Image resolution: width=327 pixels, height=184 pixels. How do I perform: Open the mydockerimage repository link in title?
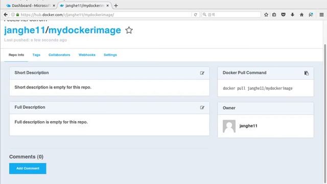(x=85, y=31)
